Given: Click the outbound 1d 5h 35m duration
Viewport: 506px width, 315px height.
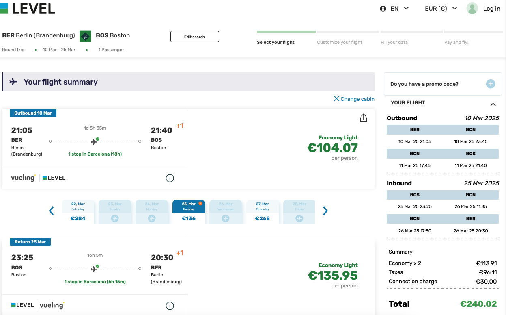Looking at the screenshot, I should point(95,128).
